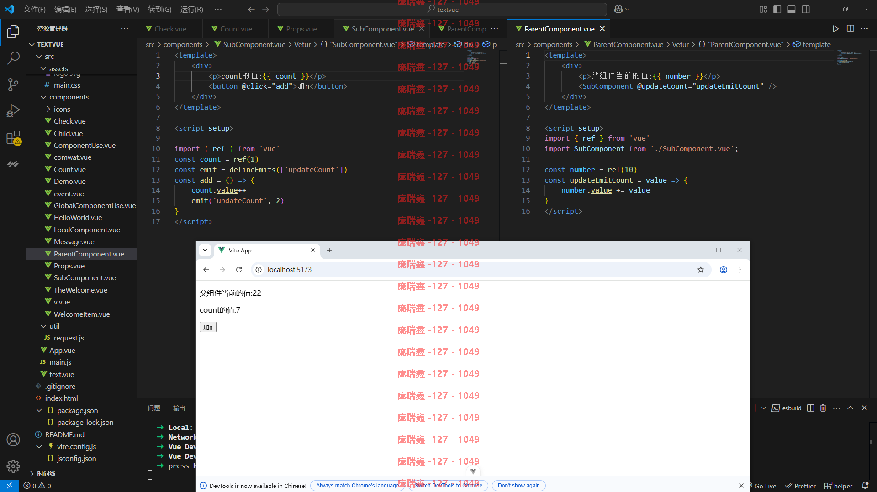Close the DevTools language notification bar
Image resolution: width=877 pixels, height=492 pixels.
coord(741,486)
